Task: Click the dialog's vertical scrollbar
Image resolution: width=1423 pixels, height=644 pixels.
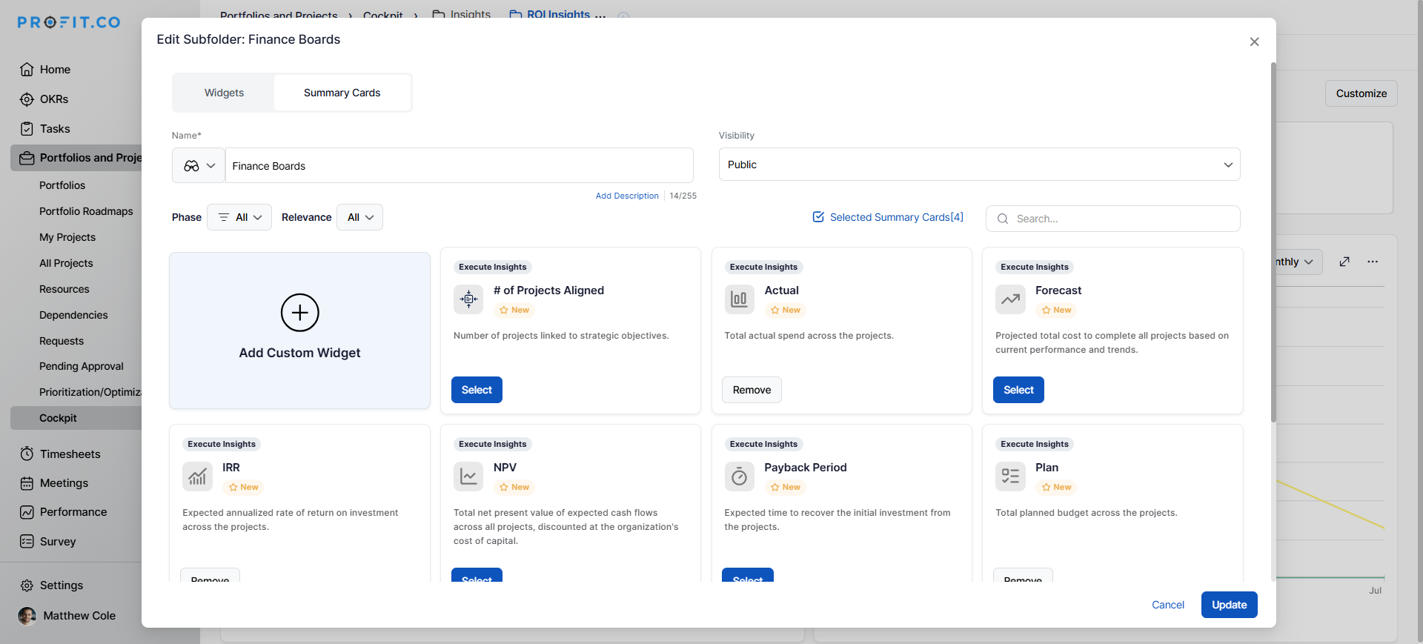Action: 1273,245
